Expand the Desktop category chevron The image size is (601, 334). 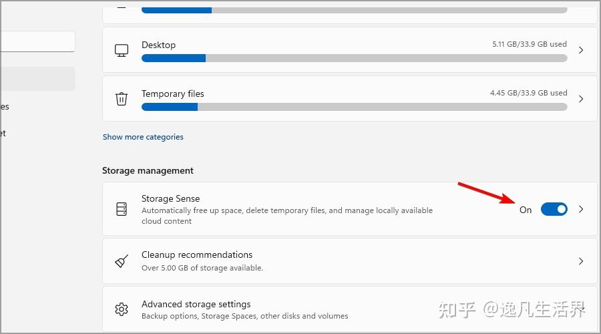pyautogui.click(x=581, y=50)
